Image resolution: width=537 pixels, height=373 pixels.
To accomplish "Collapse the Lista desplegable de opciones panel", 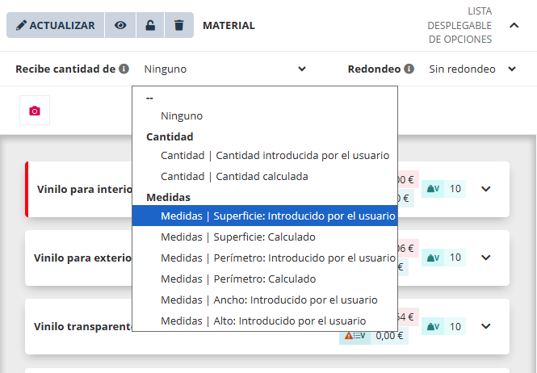I will coord(514,25).
